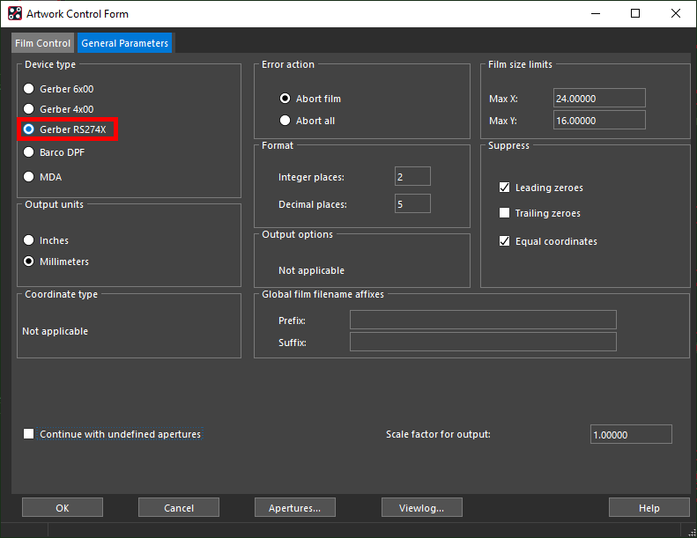Select Gerber RS274X device type
Screen dimensions: 697x538
(x=29, y=129)
